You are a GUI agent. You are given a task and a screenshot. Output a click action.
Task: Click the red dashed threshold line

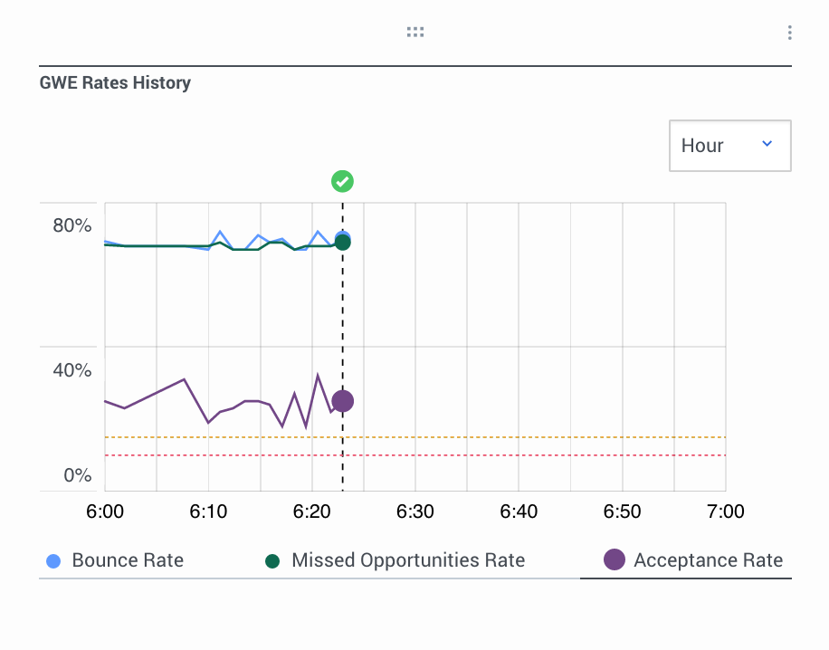coord(543,455)
